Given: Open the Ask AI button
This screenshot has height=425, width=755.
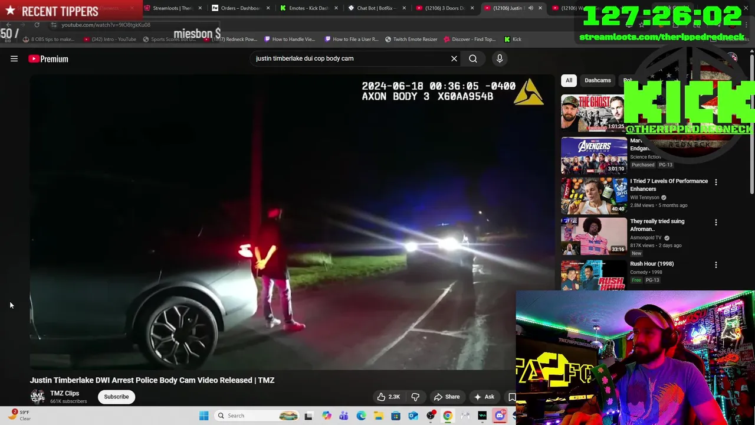Looking at the screenshot, I should point(484,397).
